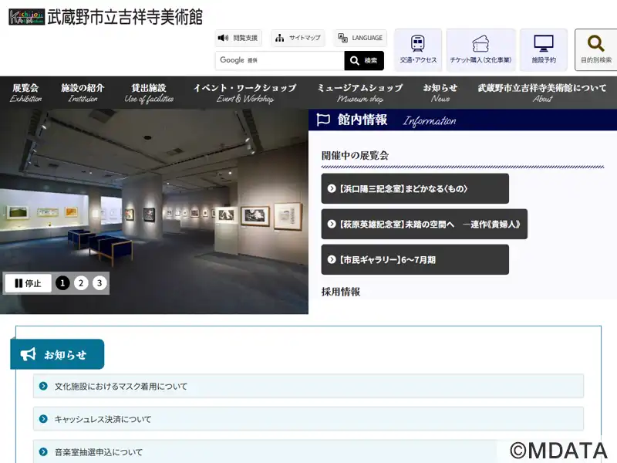This screenshot has width=617, height=463.
Task: Open 文化施設におけるマスク着用について notice
Action: 308,387
